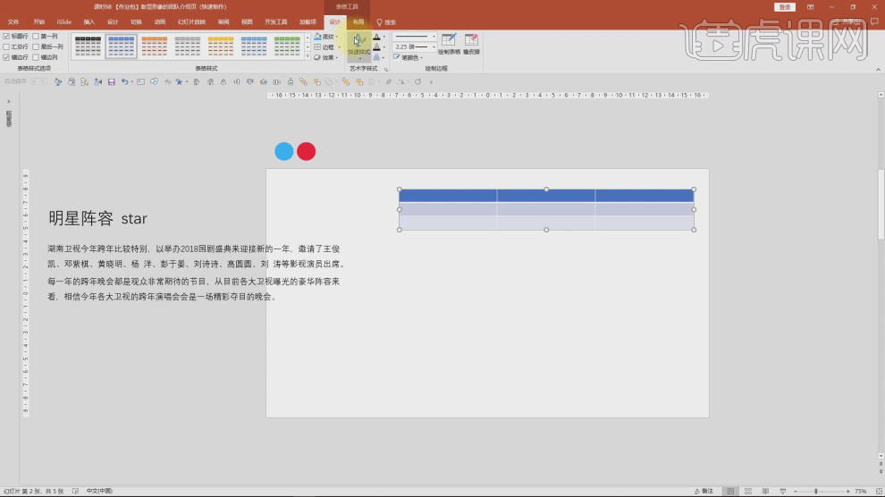Screen dimensions: 885x497
Task: Click the undo icon in quick access toolbar
Action: [x=125, y=82]
